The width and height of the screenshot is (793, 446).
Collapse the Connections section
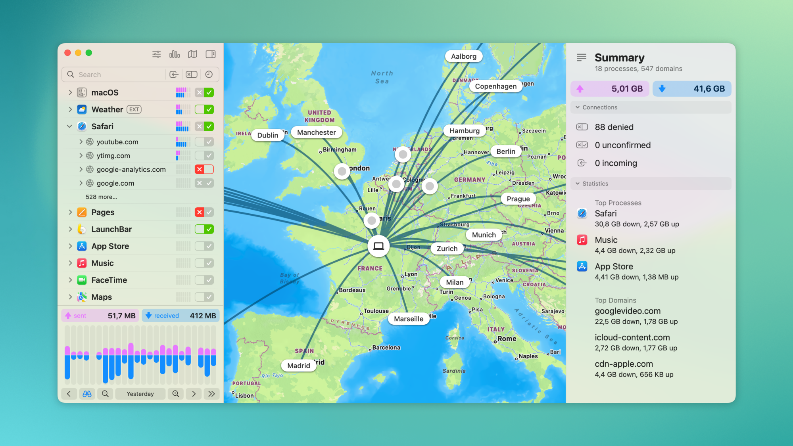578,107
